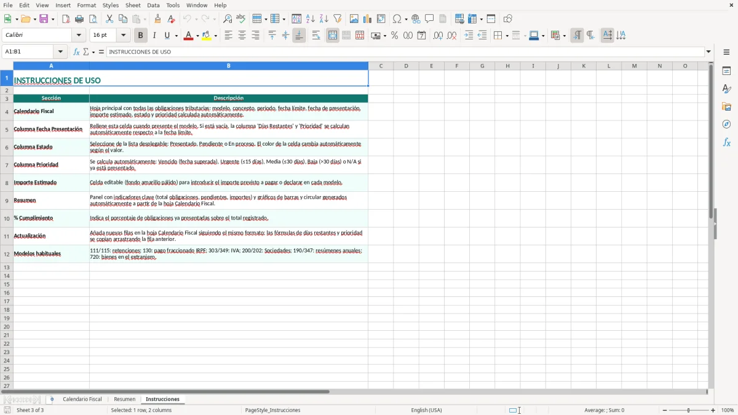Open the Data menu
738x415 pixels.
153,5
